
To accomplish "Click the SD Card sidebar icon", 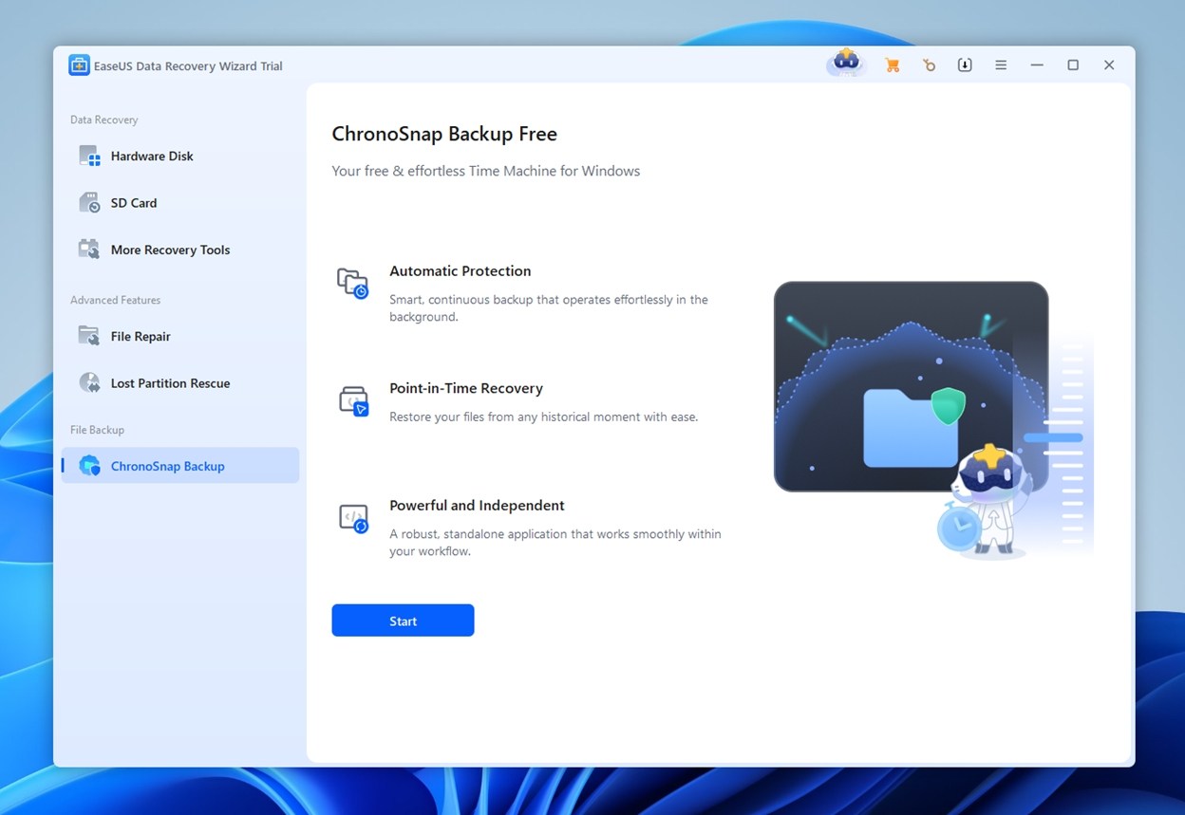I will [89, 203].
